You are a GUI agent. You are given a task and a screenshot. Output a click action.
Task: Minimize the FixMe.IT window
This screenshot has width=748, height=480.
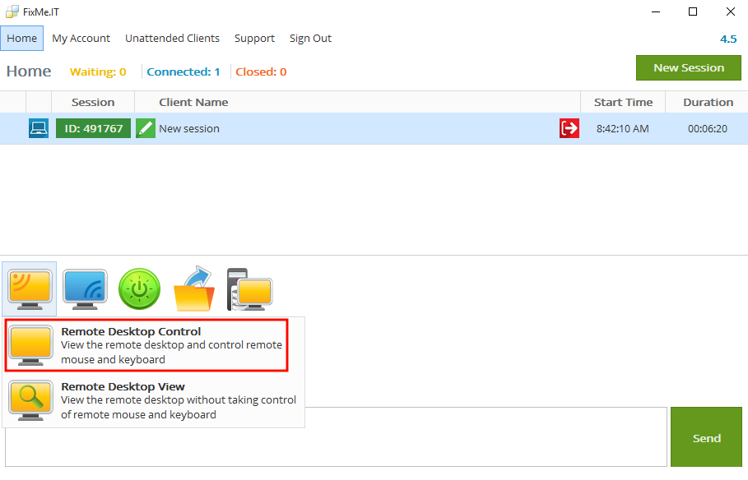click(x=656, y=12)
